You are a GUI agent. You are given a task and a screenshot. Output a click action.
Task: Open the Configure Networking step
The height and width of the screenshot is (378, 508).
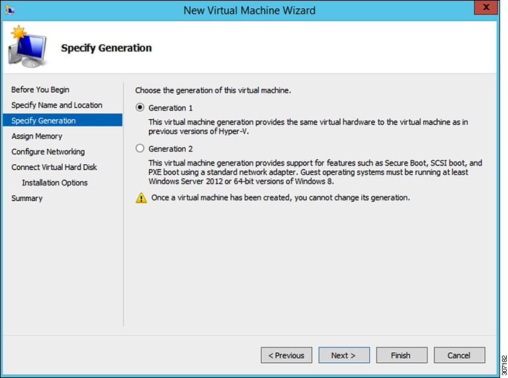pos(48,152)
